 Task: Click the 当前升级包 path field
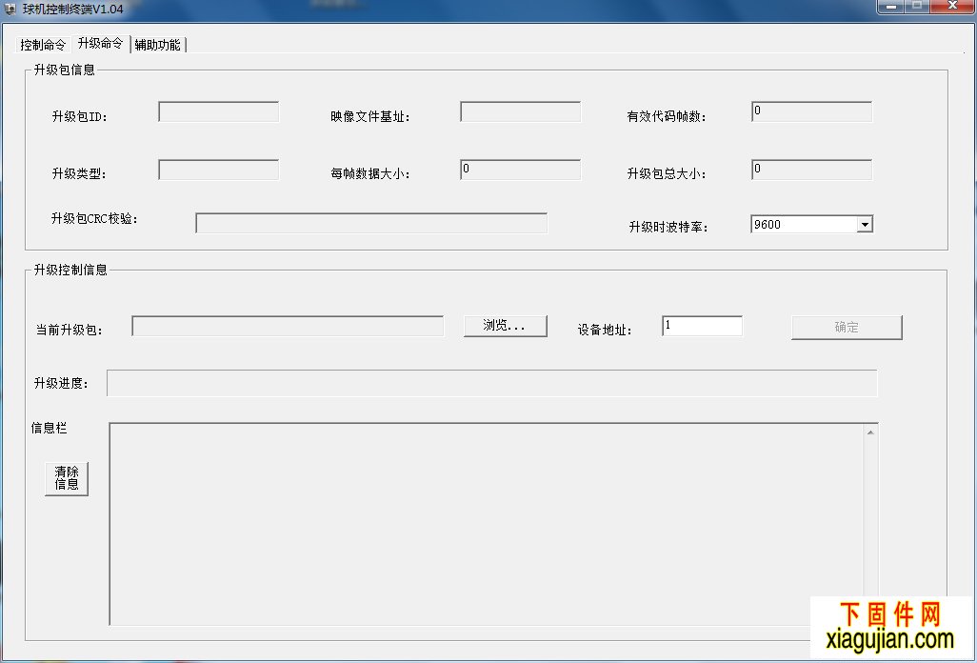(x=288, y=326)
